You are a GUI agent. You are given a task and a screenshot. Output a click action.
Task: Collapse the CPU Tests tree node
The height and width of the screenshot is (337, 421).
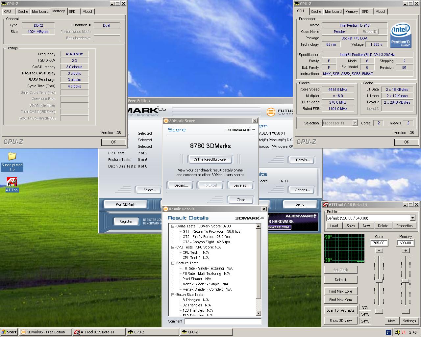click(173, 247)
